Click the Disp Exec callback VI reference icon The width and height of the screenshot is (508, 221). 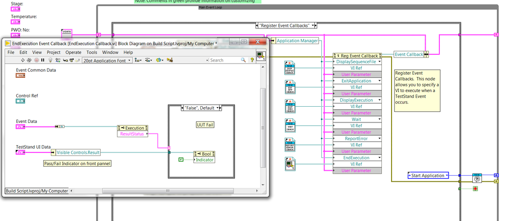click(x=290, y=106)
